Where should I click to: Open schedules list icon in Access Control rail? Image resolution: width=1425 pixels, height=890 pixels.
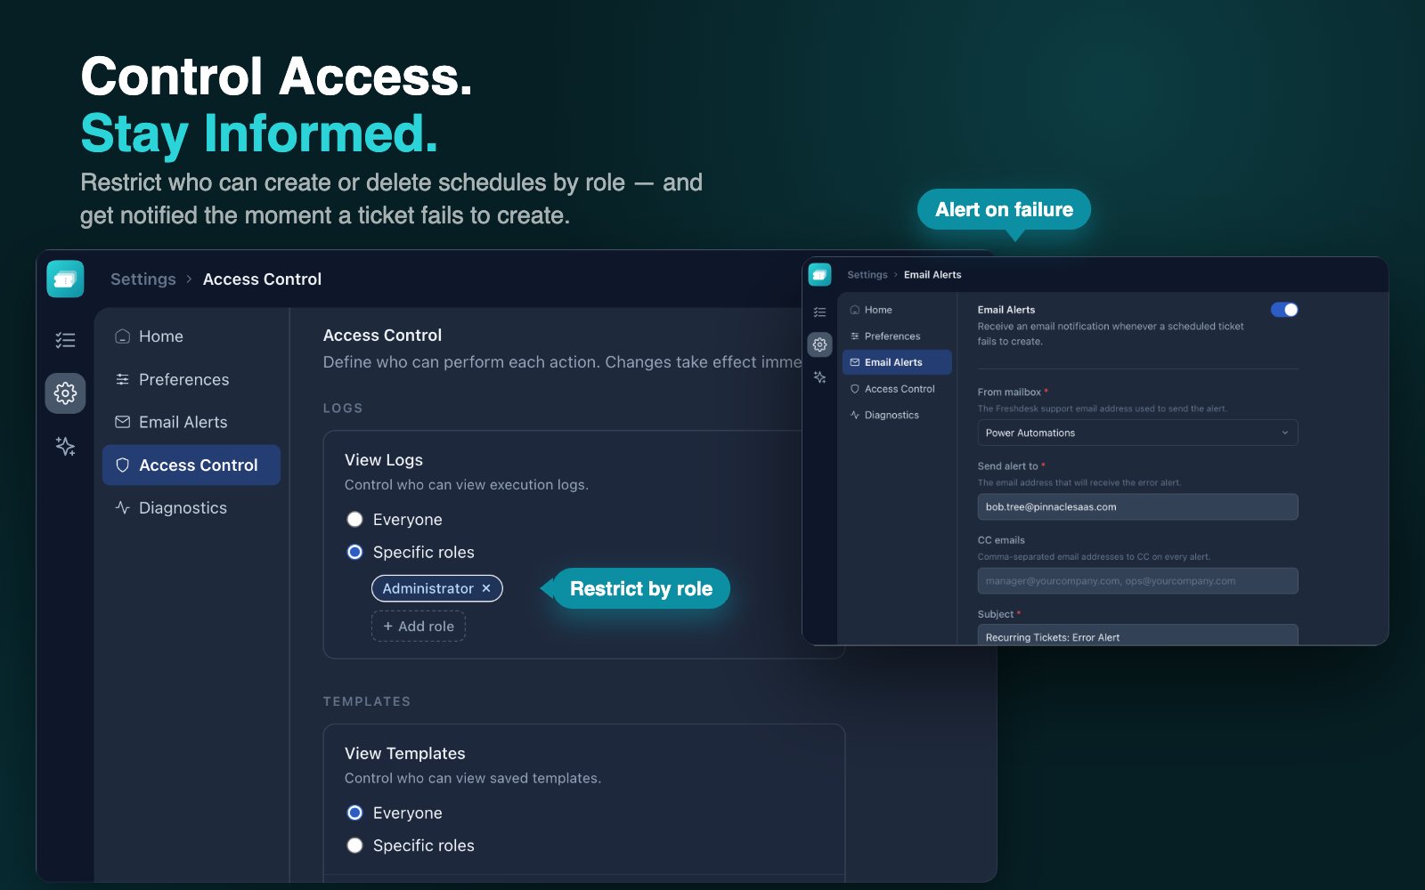pos(65,340)
